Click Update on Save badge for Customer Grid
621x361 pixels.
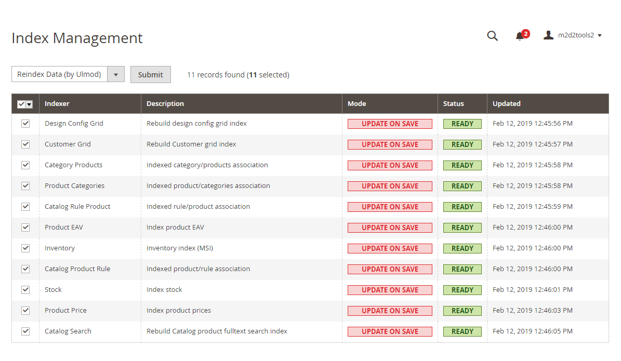coord(390,144)
